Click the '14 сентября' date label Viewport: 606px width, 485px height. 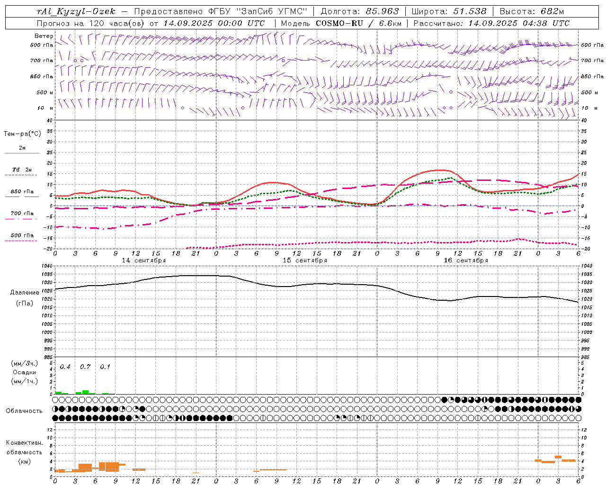click(144, 260)
